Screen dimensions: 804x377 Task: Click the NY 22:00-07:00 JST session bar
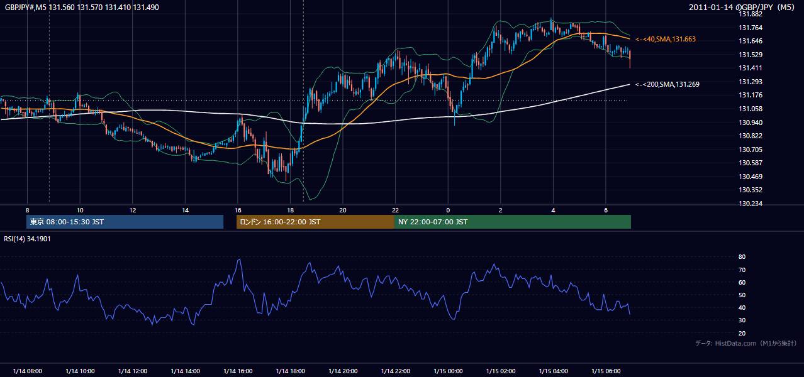513,222
